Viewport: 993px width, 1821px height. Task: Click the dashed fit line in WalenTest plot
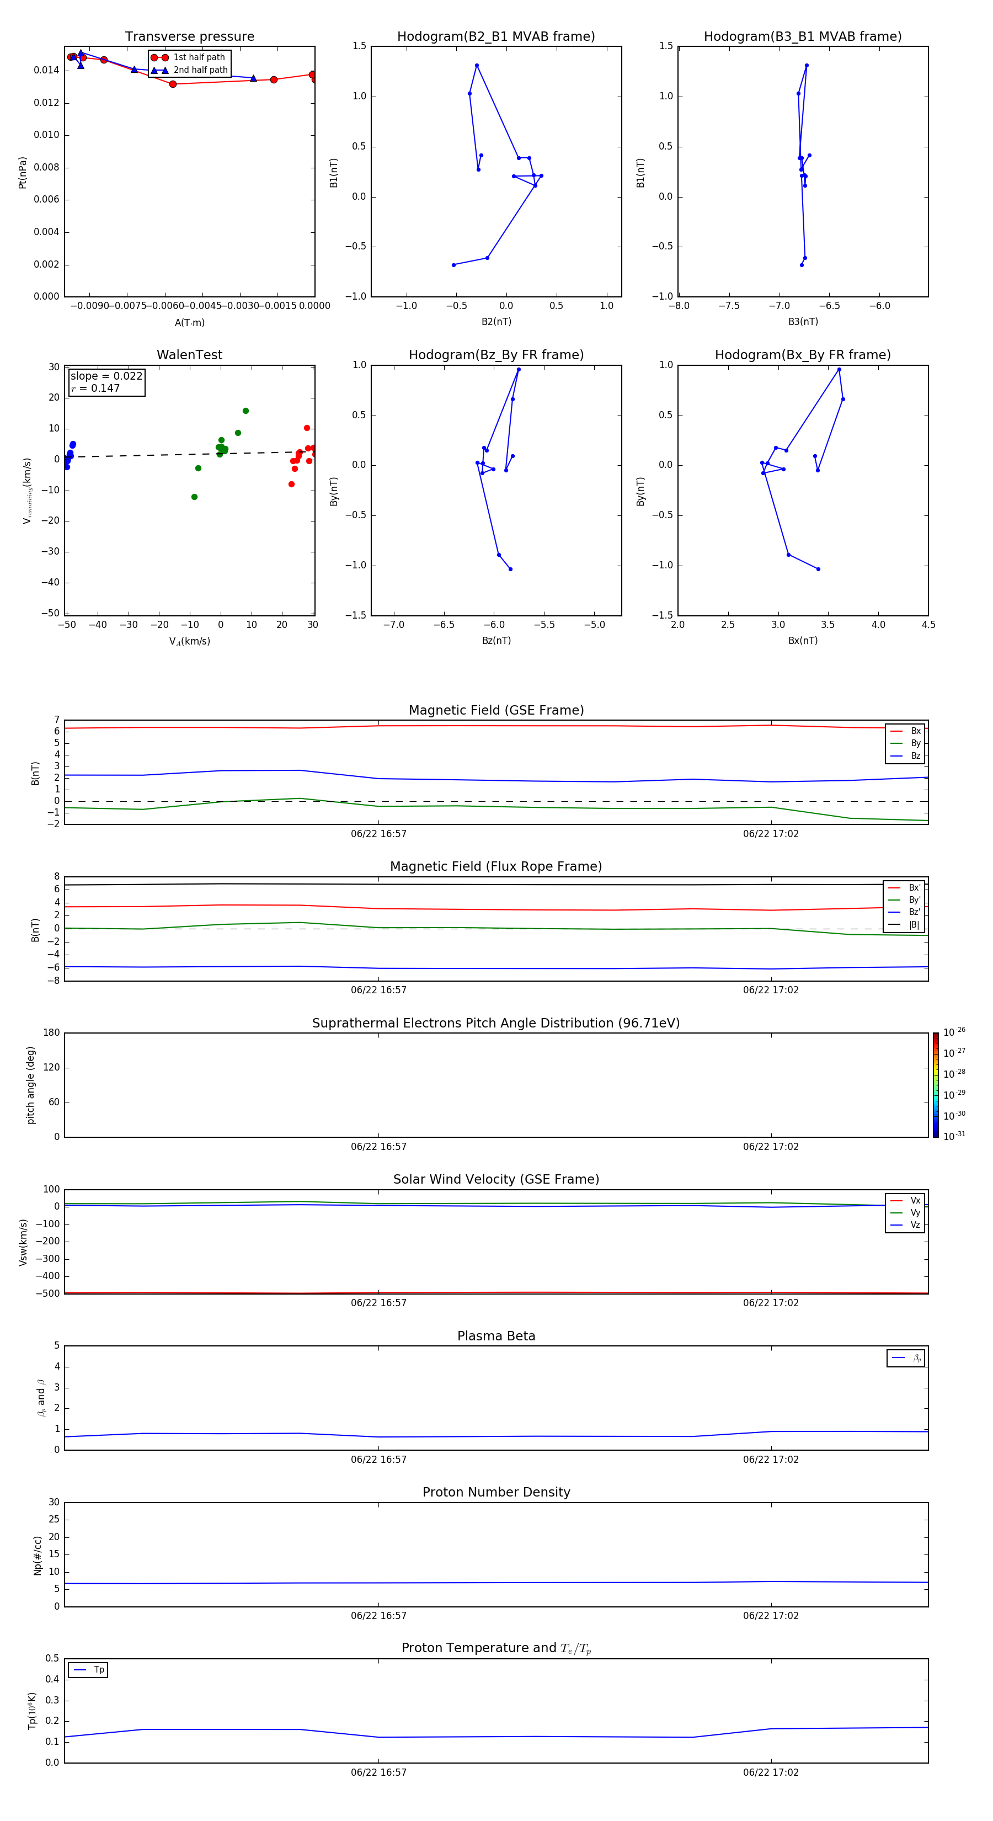click(x=189, y=455)
